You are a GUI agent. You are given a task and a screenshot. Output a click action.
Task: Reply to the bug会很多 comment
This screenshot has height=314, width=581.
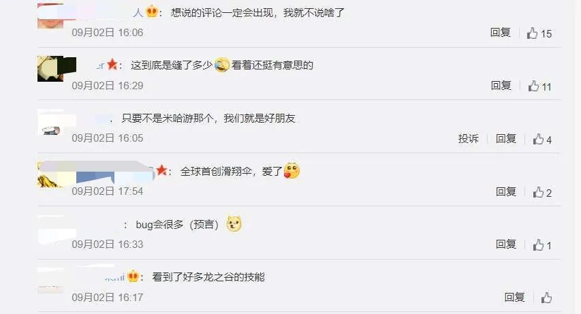point(506,245)
